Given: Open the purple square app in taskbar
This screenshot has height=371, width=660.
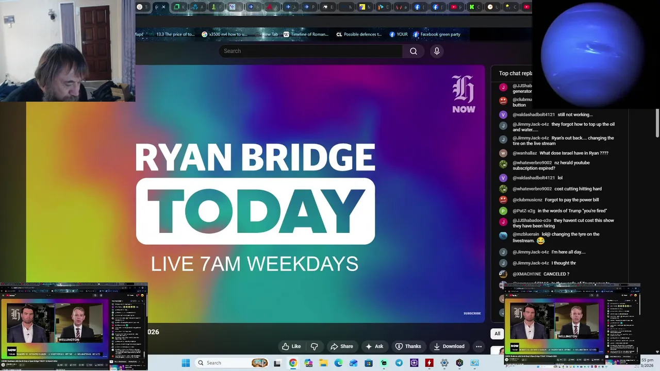Looking at the screenshot, I should tap(414, 363).
